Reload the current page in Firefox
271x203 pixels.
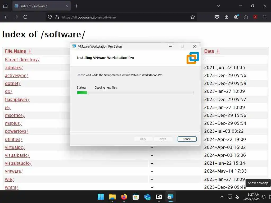click(25, 17)
